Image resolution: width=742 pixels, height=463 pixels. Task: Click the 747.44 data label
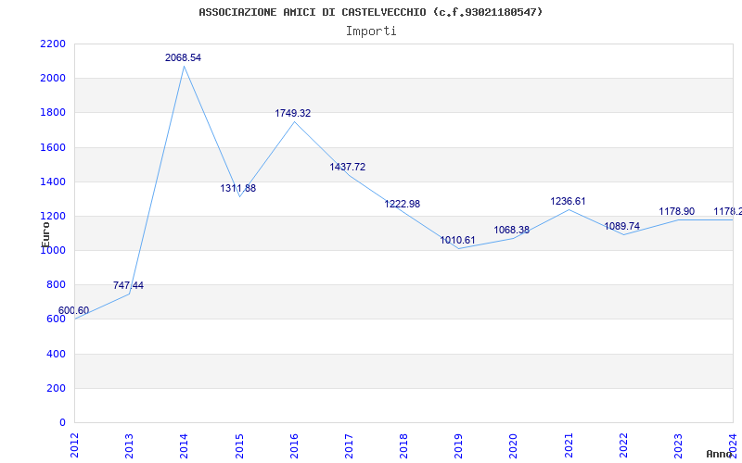(128, 285)
